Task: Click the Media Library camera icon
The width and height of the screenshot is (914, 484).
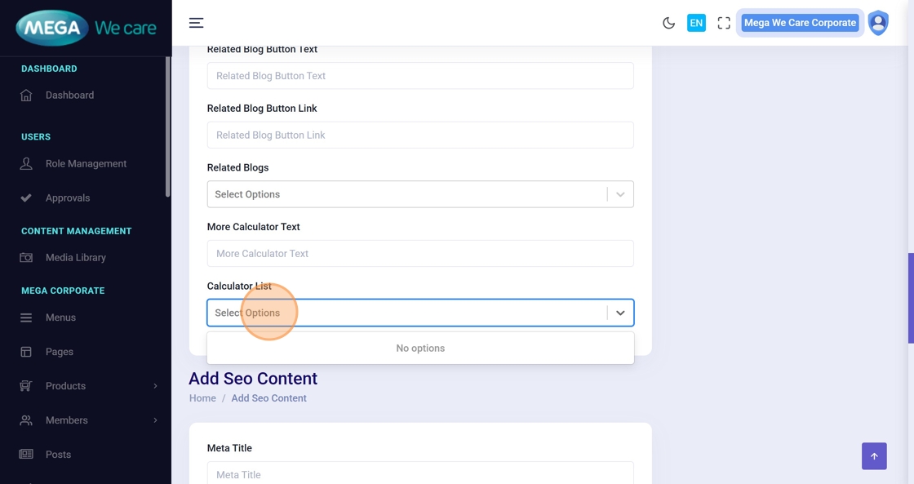Action: [26, 258]
